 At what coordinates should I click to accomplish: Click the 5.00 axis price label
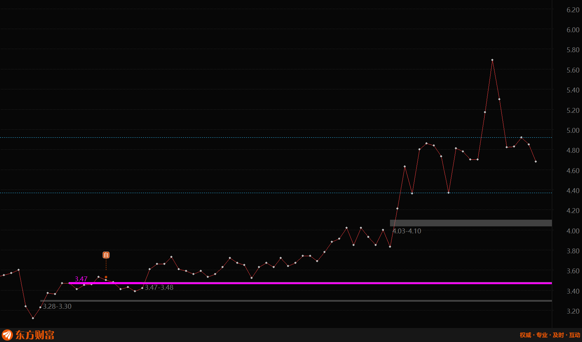(573, 130)
